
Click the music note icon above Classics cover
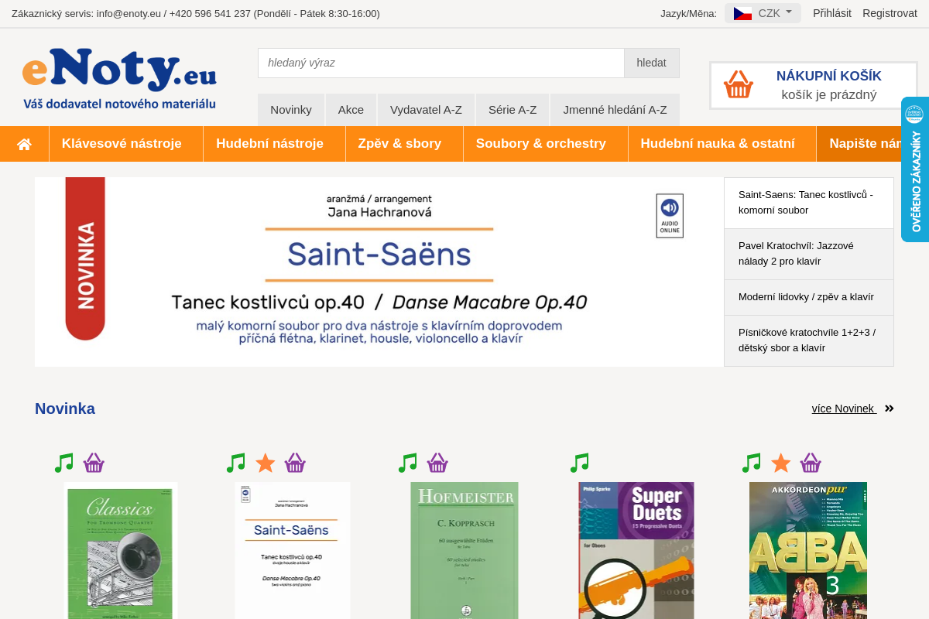pos(64,463)
